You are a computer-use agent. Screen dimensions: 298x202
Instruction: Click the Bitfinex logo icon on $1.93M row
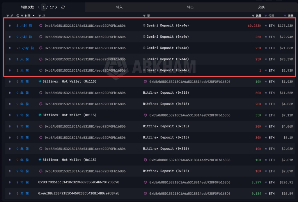(x=40, y=81)
